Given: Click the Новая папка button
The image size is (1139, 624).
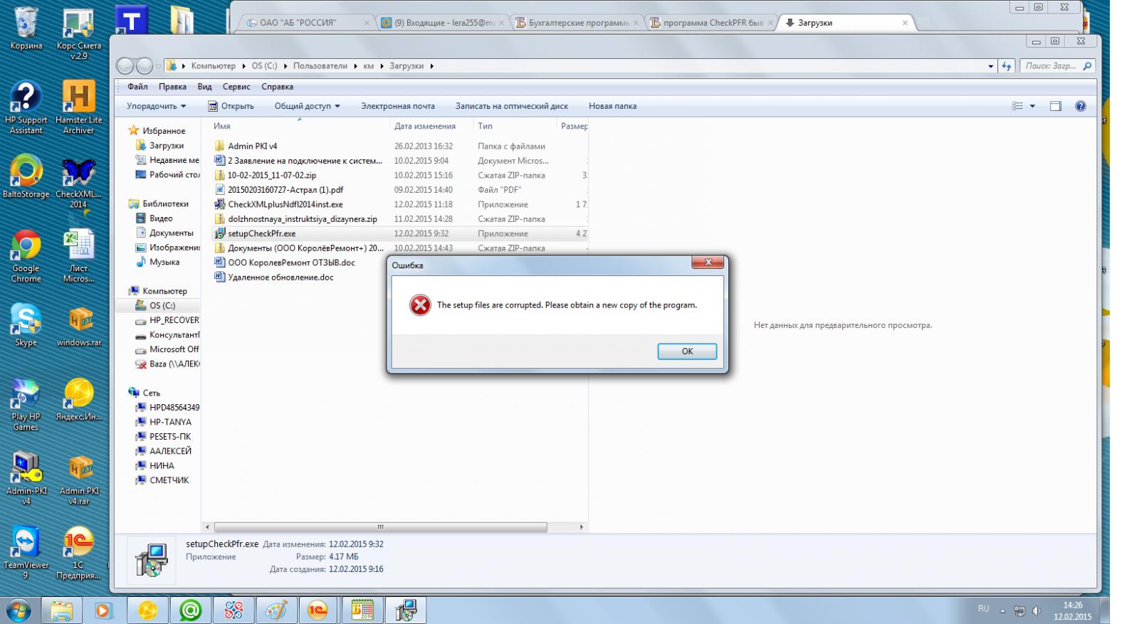Looking at the screenshot, I should coord(612,106).
